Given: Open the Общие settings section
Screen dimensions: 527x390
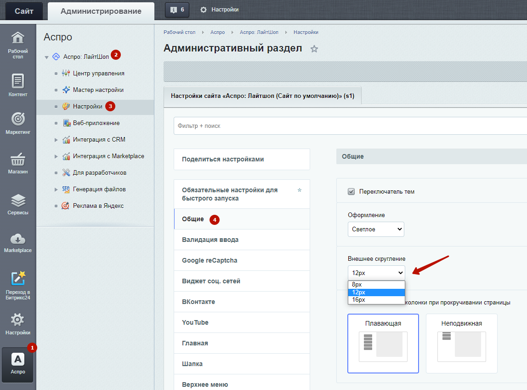Looking at the screenshot, I should pyautogui.click(x=242, y=219).
